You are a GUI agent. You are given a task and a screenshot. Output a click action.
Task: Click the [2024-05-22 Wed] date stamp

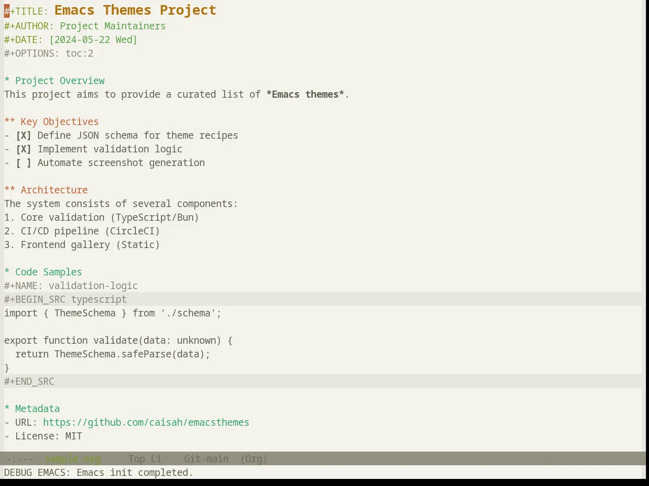tap(93, 40)
